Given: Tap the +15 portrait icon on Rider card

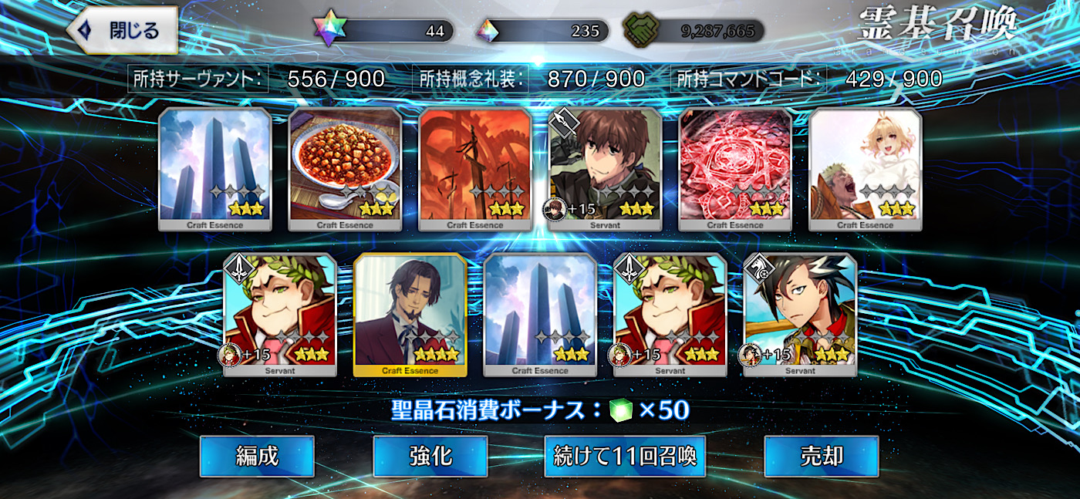Looking at the screenshot, I should (x=751, y=355).
